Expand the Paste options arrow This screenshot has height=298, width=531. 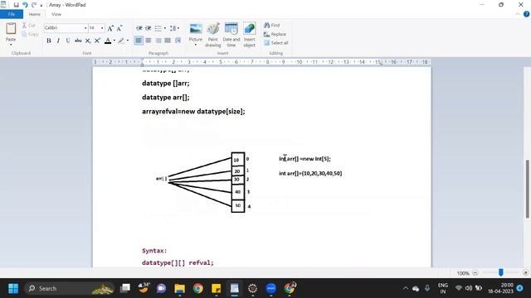pyautogui.click(x=11, y=45)
